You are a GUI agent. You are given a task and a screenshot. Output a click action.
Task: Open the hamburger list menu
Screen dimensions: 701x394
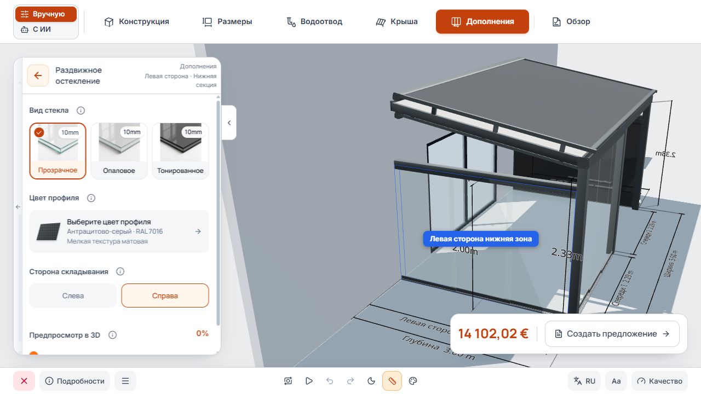[x=125, y=381]
